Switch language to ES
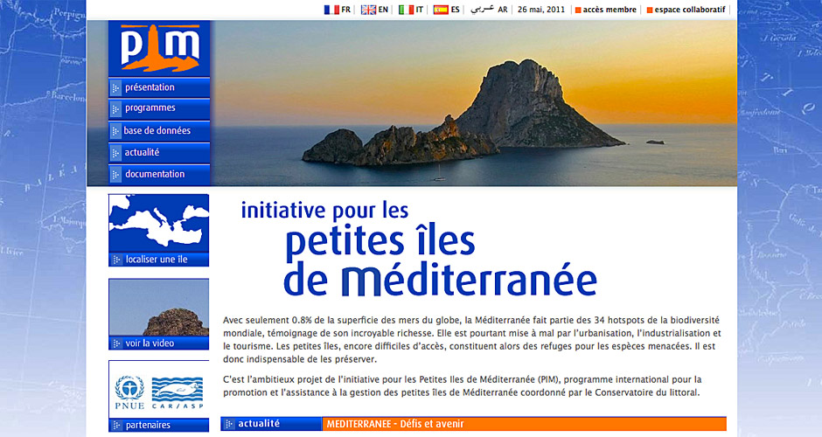The height and width of the screenshot is (437, 822). click(455, 10)
